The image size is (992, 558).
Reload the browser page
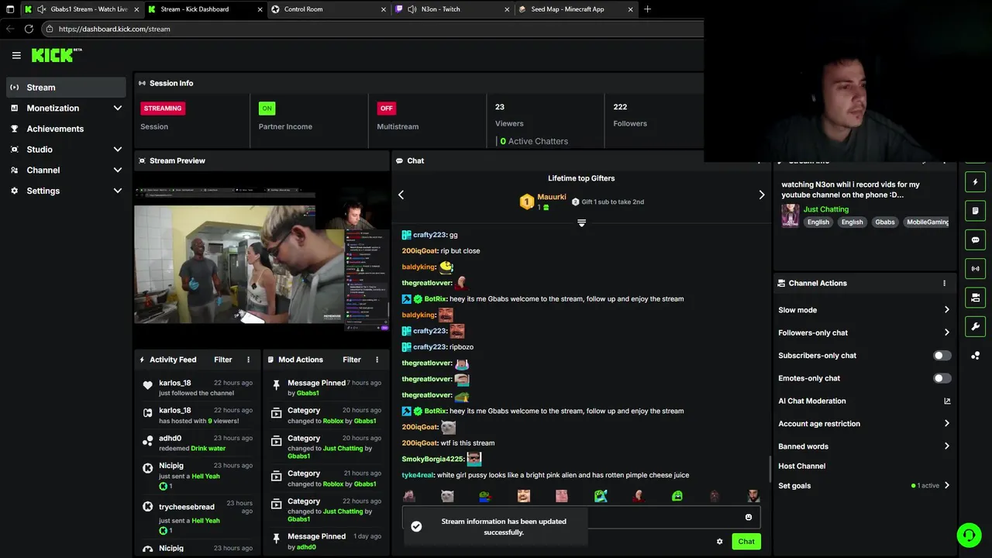29,29
